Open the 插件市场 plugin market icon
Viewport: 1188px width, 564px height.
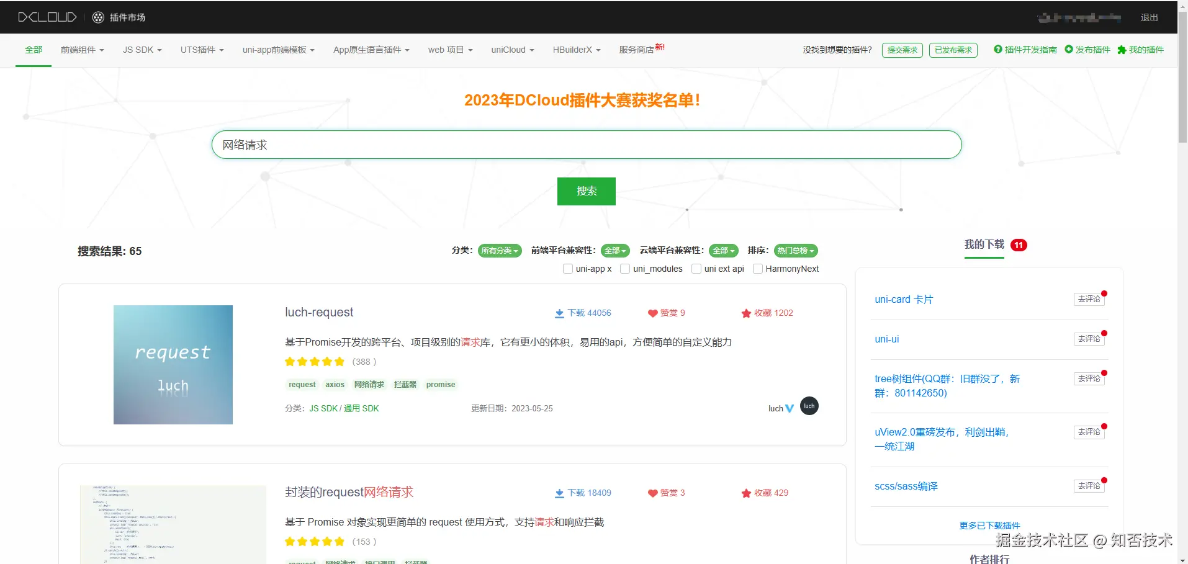98,17
